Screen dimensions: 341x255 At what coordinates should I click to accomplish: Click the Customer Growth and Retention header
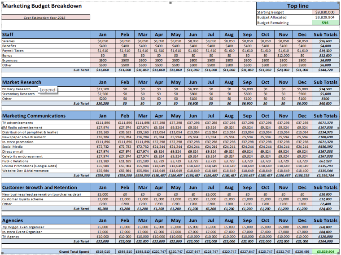click(39, 188)
